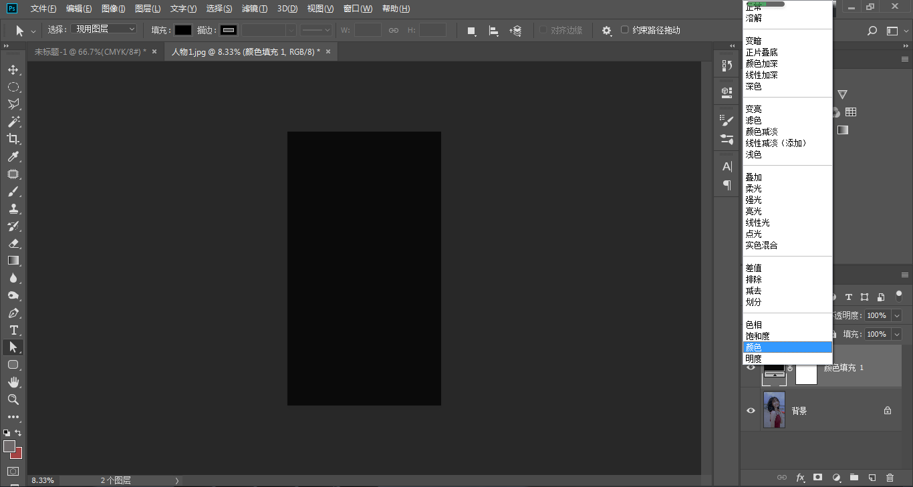The width and height of the screenshot is (913, 487).
Task: Click the 填充 black color swatch
Action: point(183,30)
